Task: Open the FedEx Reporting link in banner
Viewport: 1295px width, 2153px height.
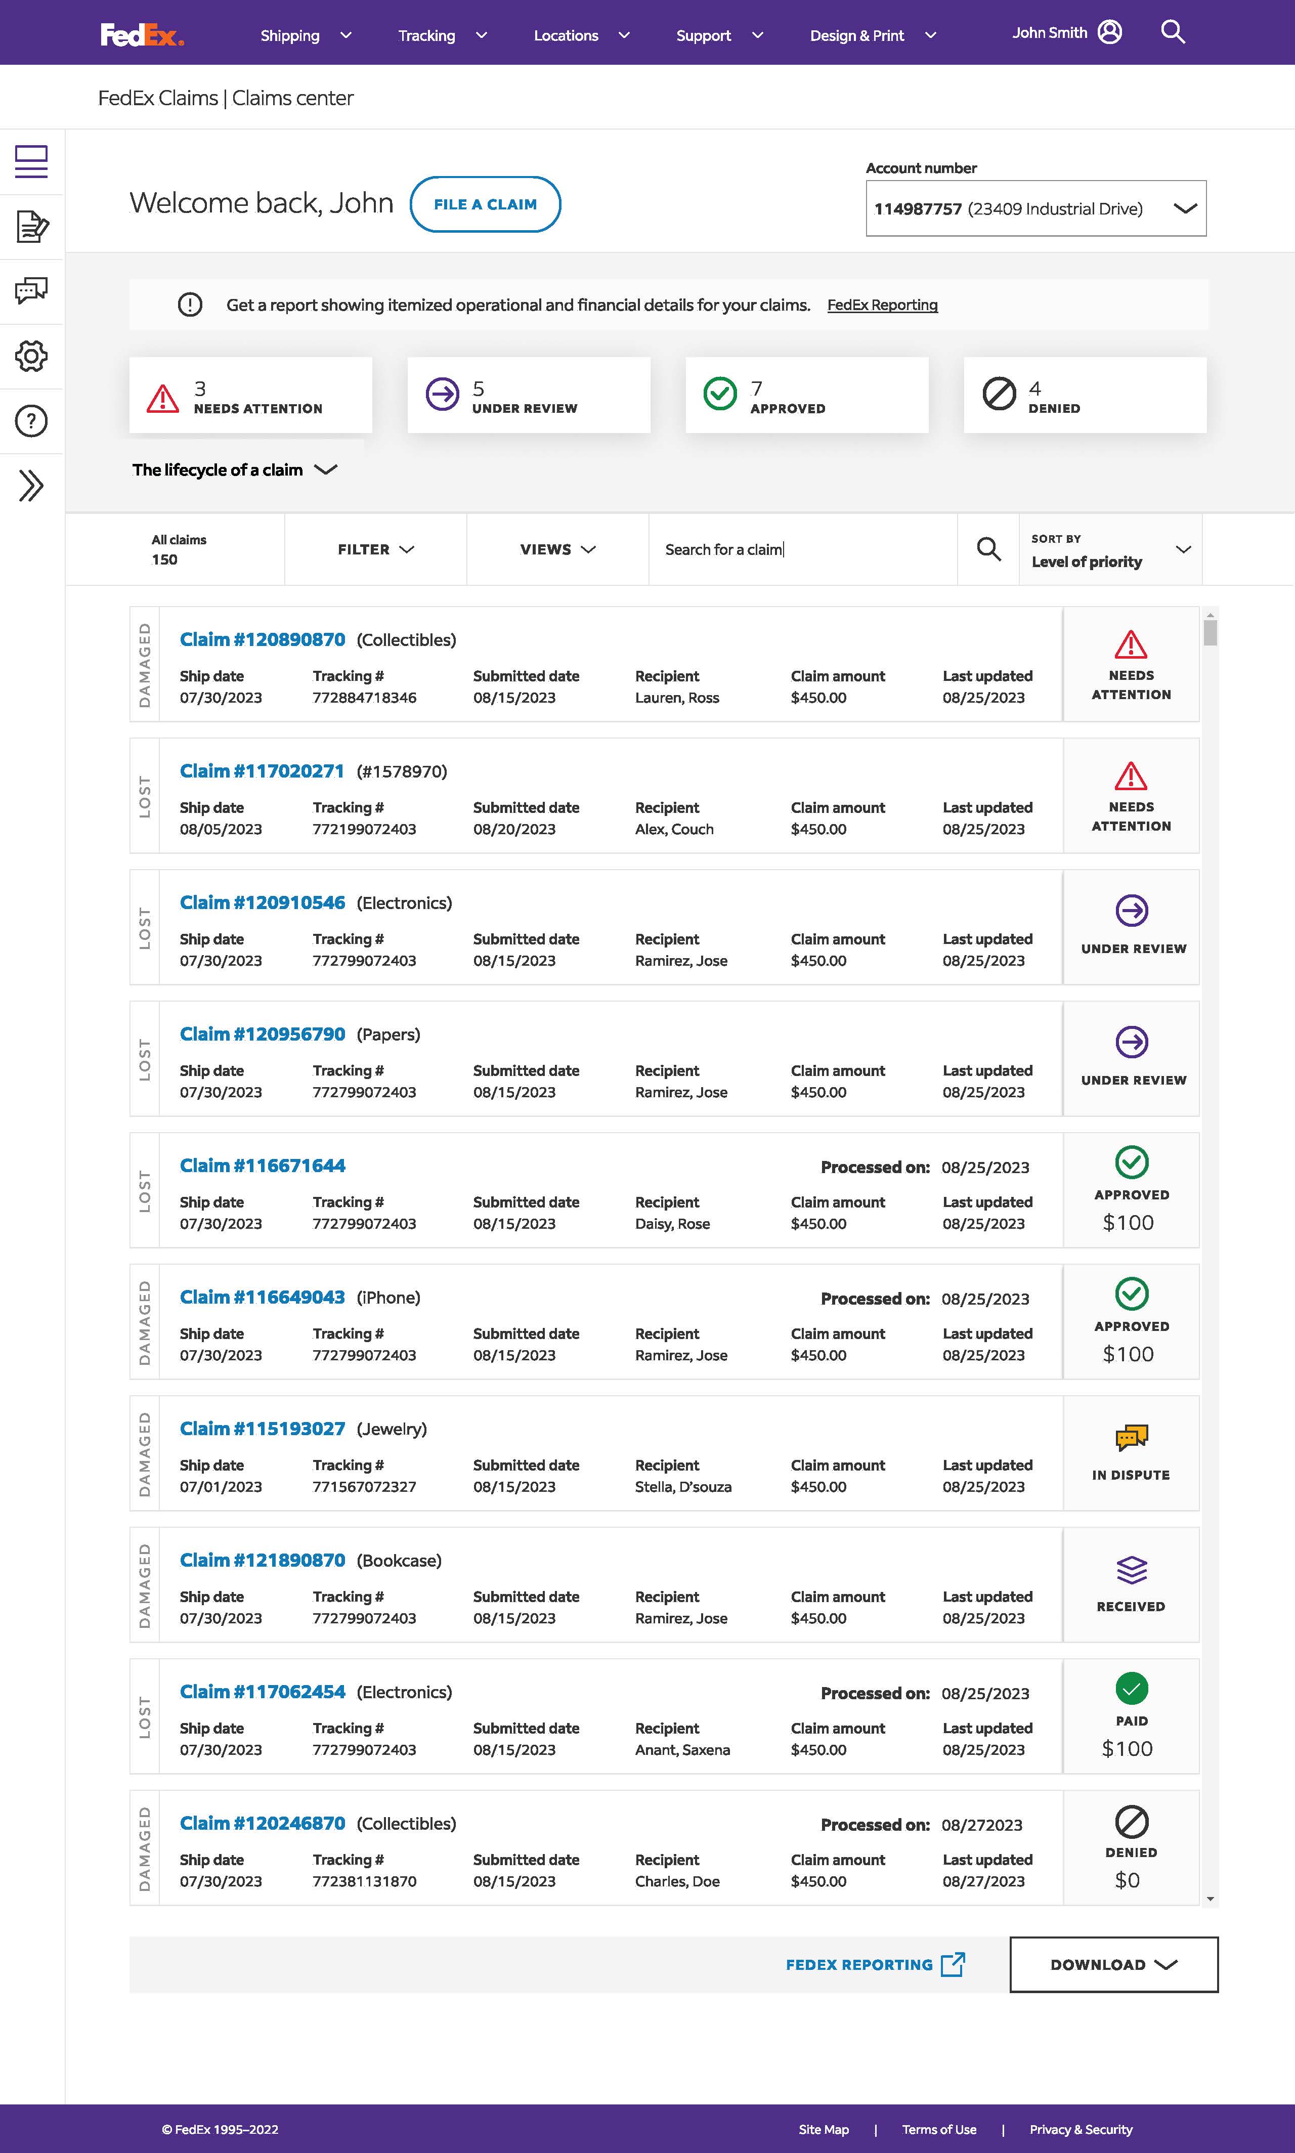Action: [882, 305]
